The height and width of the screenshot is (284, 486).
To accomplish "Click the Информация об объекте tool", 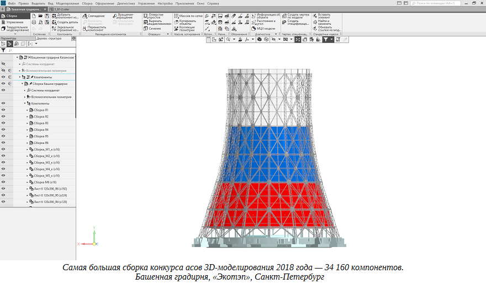I will pyautogui.click(x=266, y=16).
